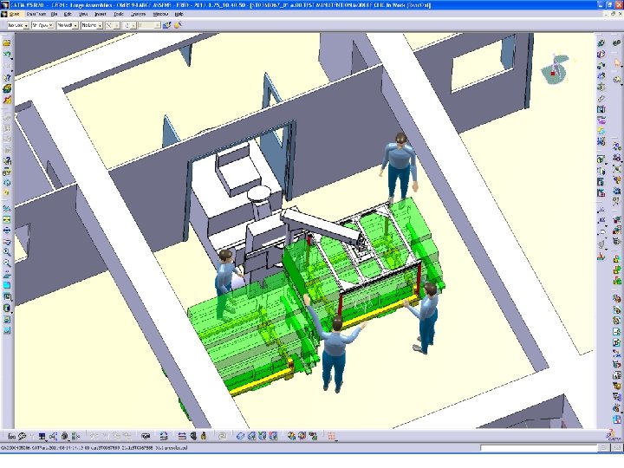This screenshot has height=468, width=624.
Task: Toggle the Swap visible space icon
Action: tap(7, 330)
